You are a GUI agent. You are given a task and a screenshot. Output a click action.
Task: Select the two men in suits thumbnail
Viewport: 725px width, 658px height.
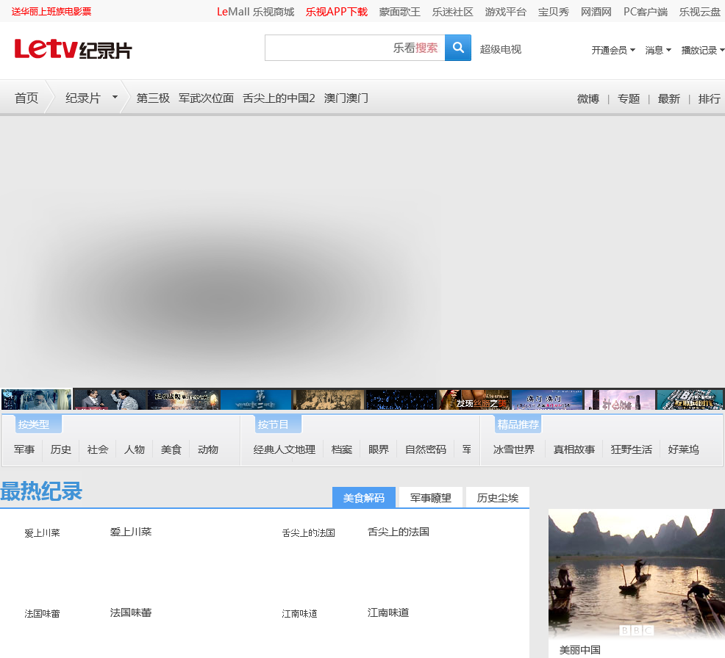click(x=110, y=399)
